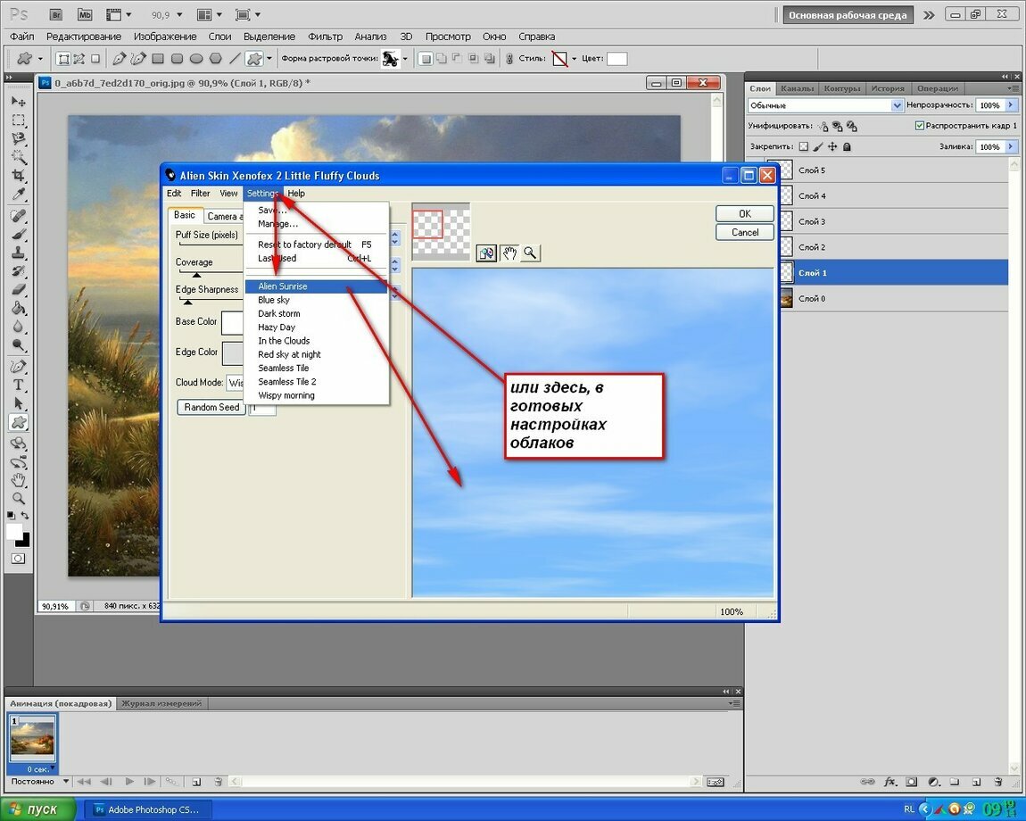Viewport: 1026px width, 821px height.
Task: Click the Quick Mask mode icon
Action: 19,559
